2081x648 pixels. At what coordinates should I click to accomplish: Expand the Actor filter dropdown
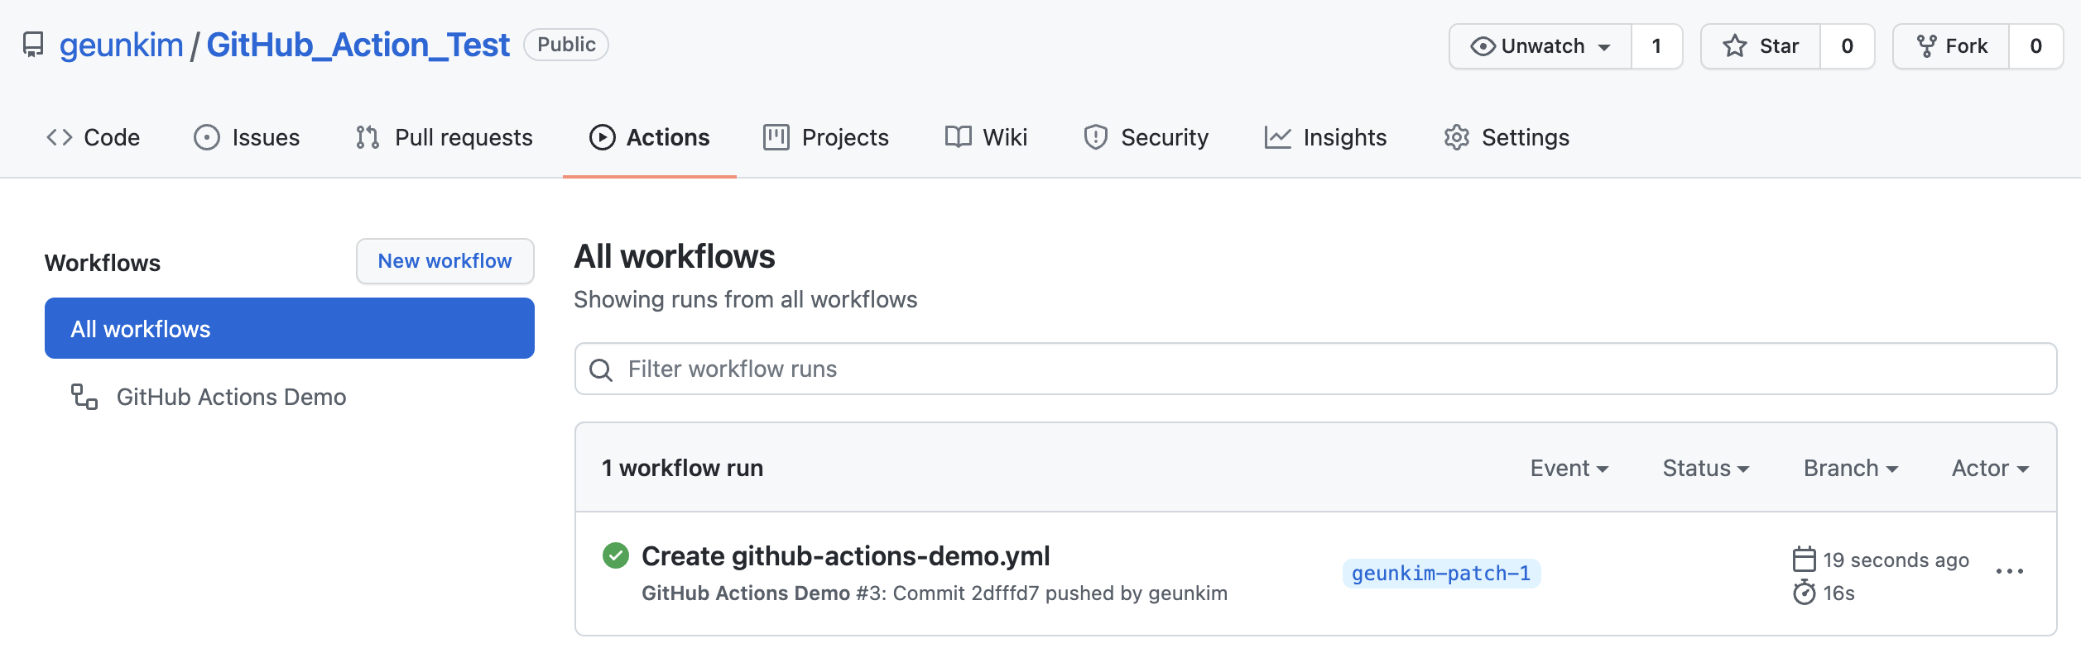1990,468
